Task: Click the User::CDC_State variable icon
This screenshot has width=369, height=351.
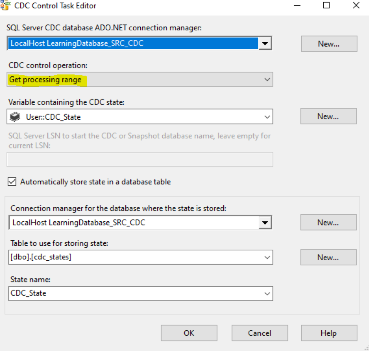Action: tap(15, 116)
